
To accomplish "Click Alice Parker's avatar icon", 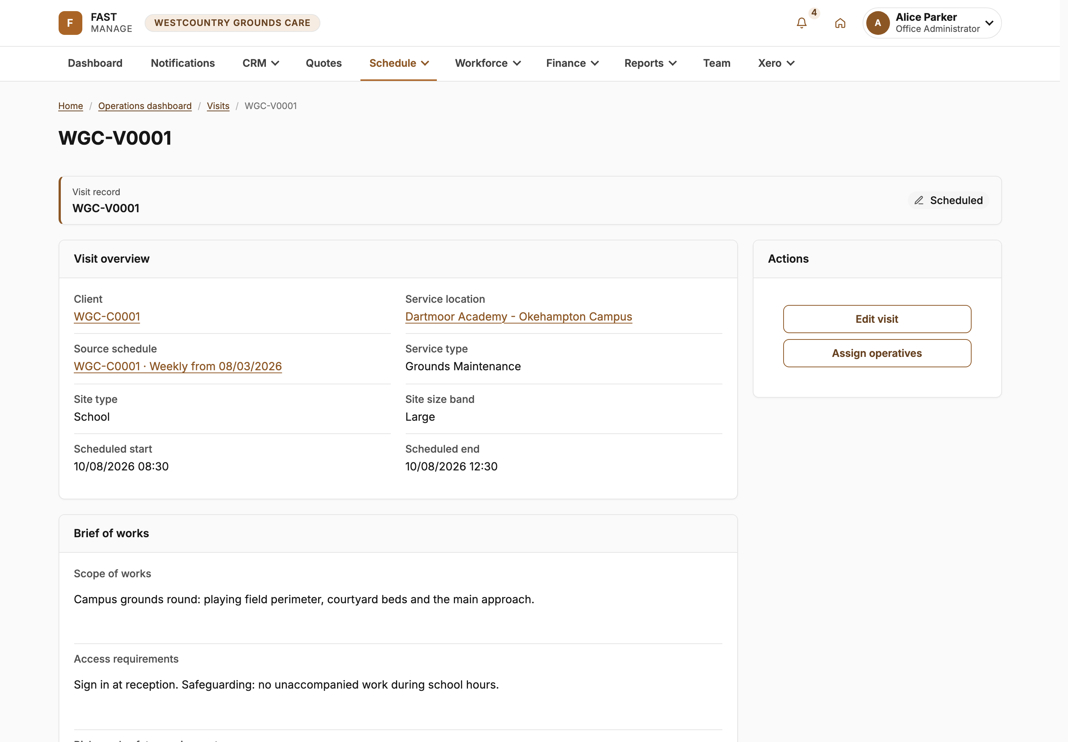I will click(877, 23).
